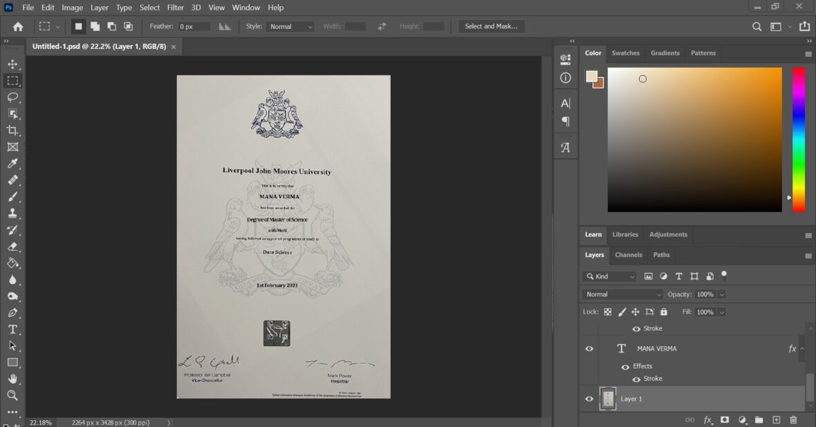Click the foreground color swatch
The width and height of the screenshot is (816, 427).
point(592,77)
